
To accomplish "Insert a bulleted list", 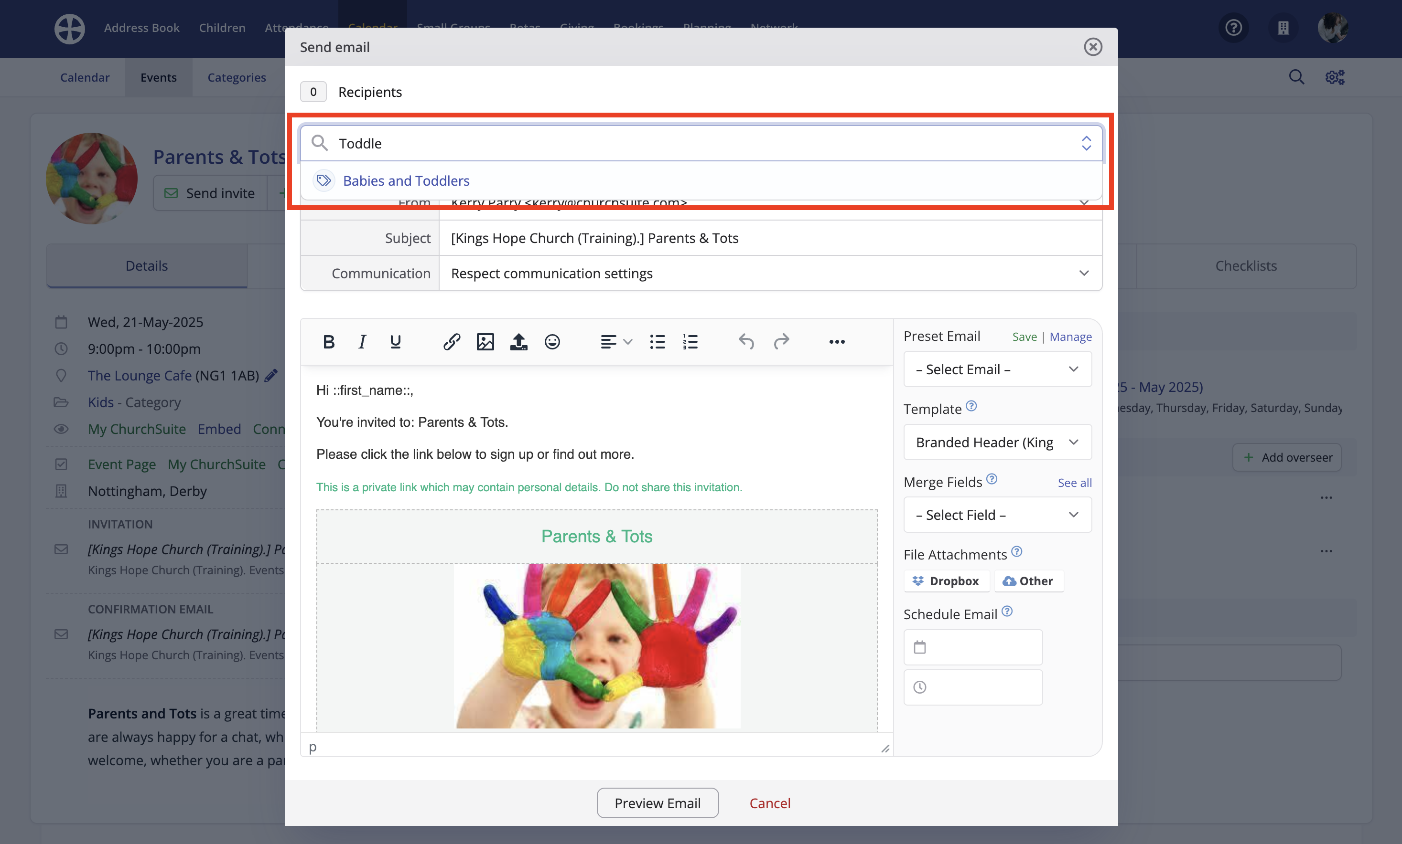I will coord(657,342).
